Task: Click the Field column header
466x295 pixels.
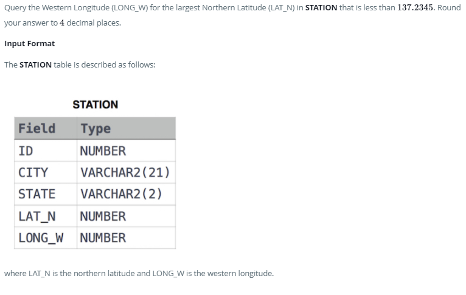Action: click(x=46, y=128)
